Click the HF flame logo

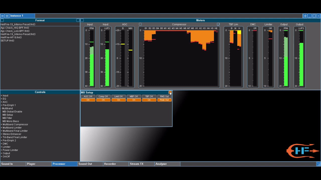(x=303, y=151)
